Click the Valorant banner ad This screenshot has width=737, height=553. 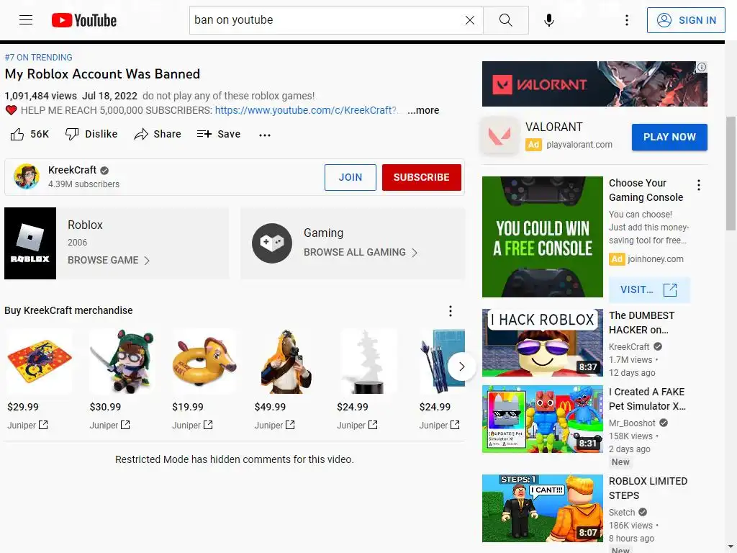594,84
